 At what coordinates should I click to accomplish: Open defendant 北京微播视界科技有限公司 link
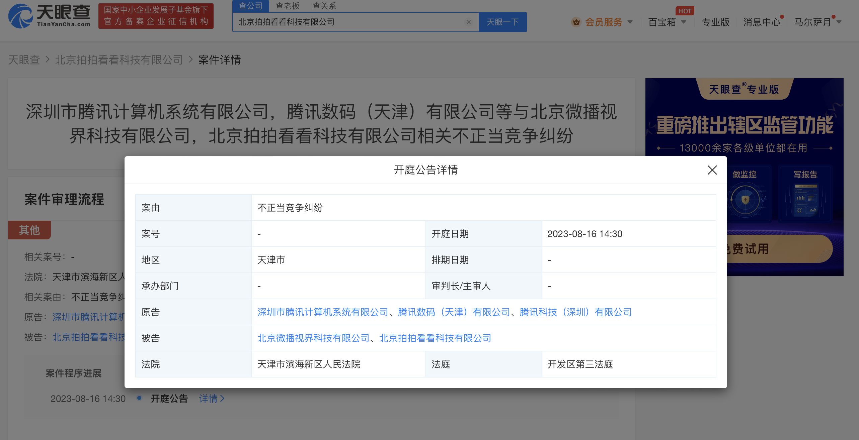(x=313, y=338)
